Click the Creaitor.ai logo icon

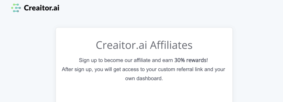(16, 8)
